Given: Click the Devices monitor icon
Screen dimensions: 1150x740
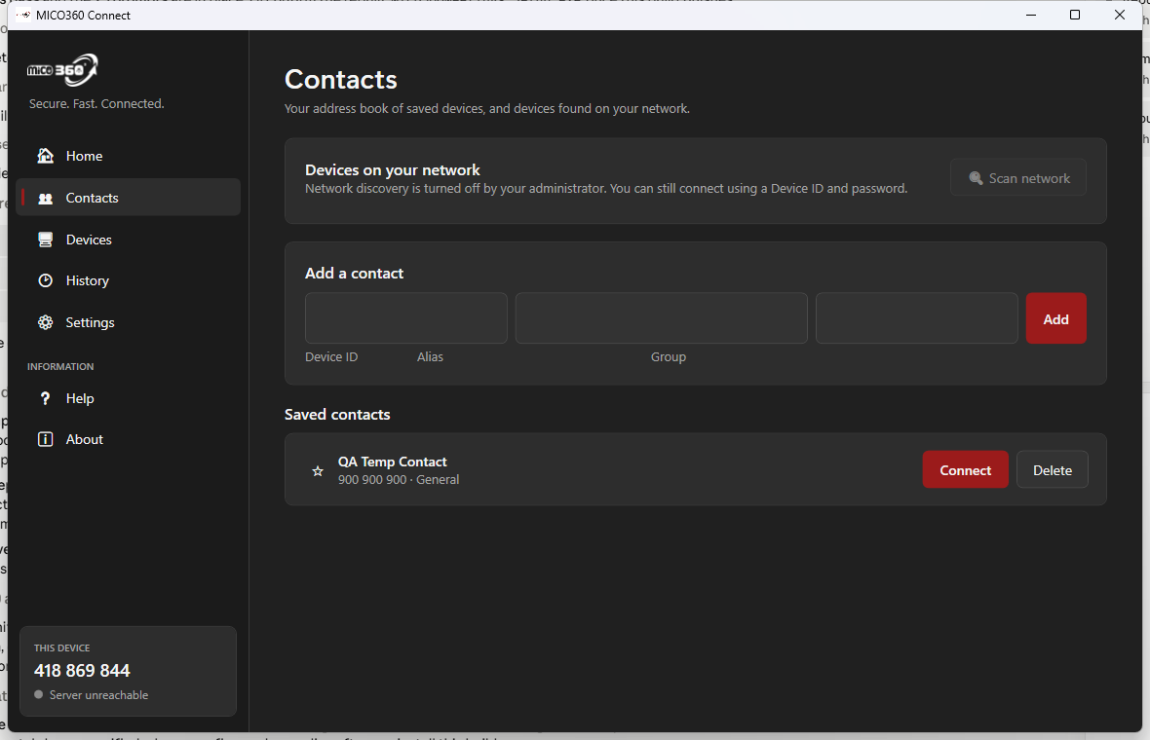Looking at the screenshot, I should (x=46, y=240).
